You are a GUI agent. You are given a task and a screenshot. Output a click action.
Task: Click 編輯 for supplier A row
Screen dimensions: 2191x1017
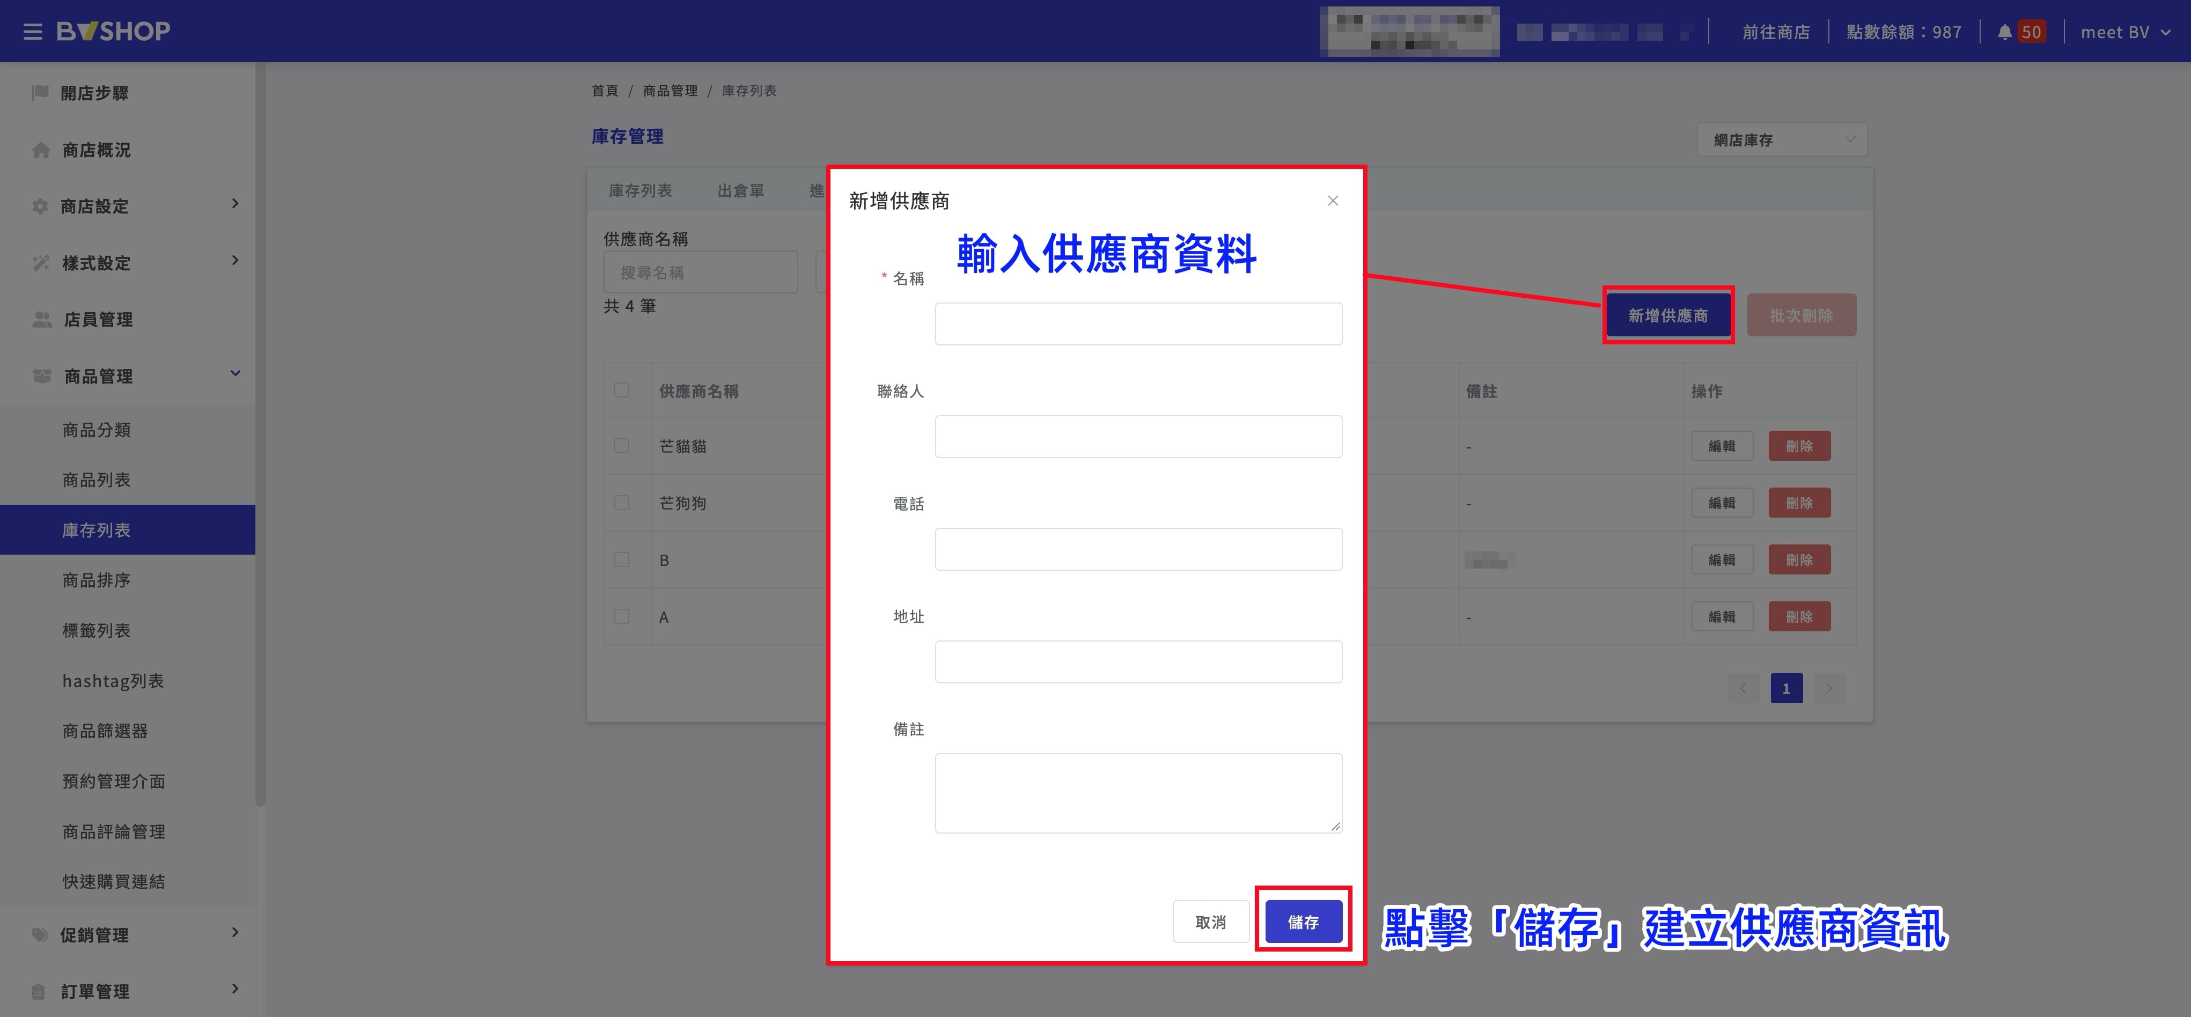pyautogui.click(x=1722, y=617)
